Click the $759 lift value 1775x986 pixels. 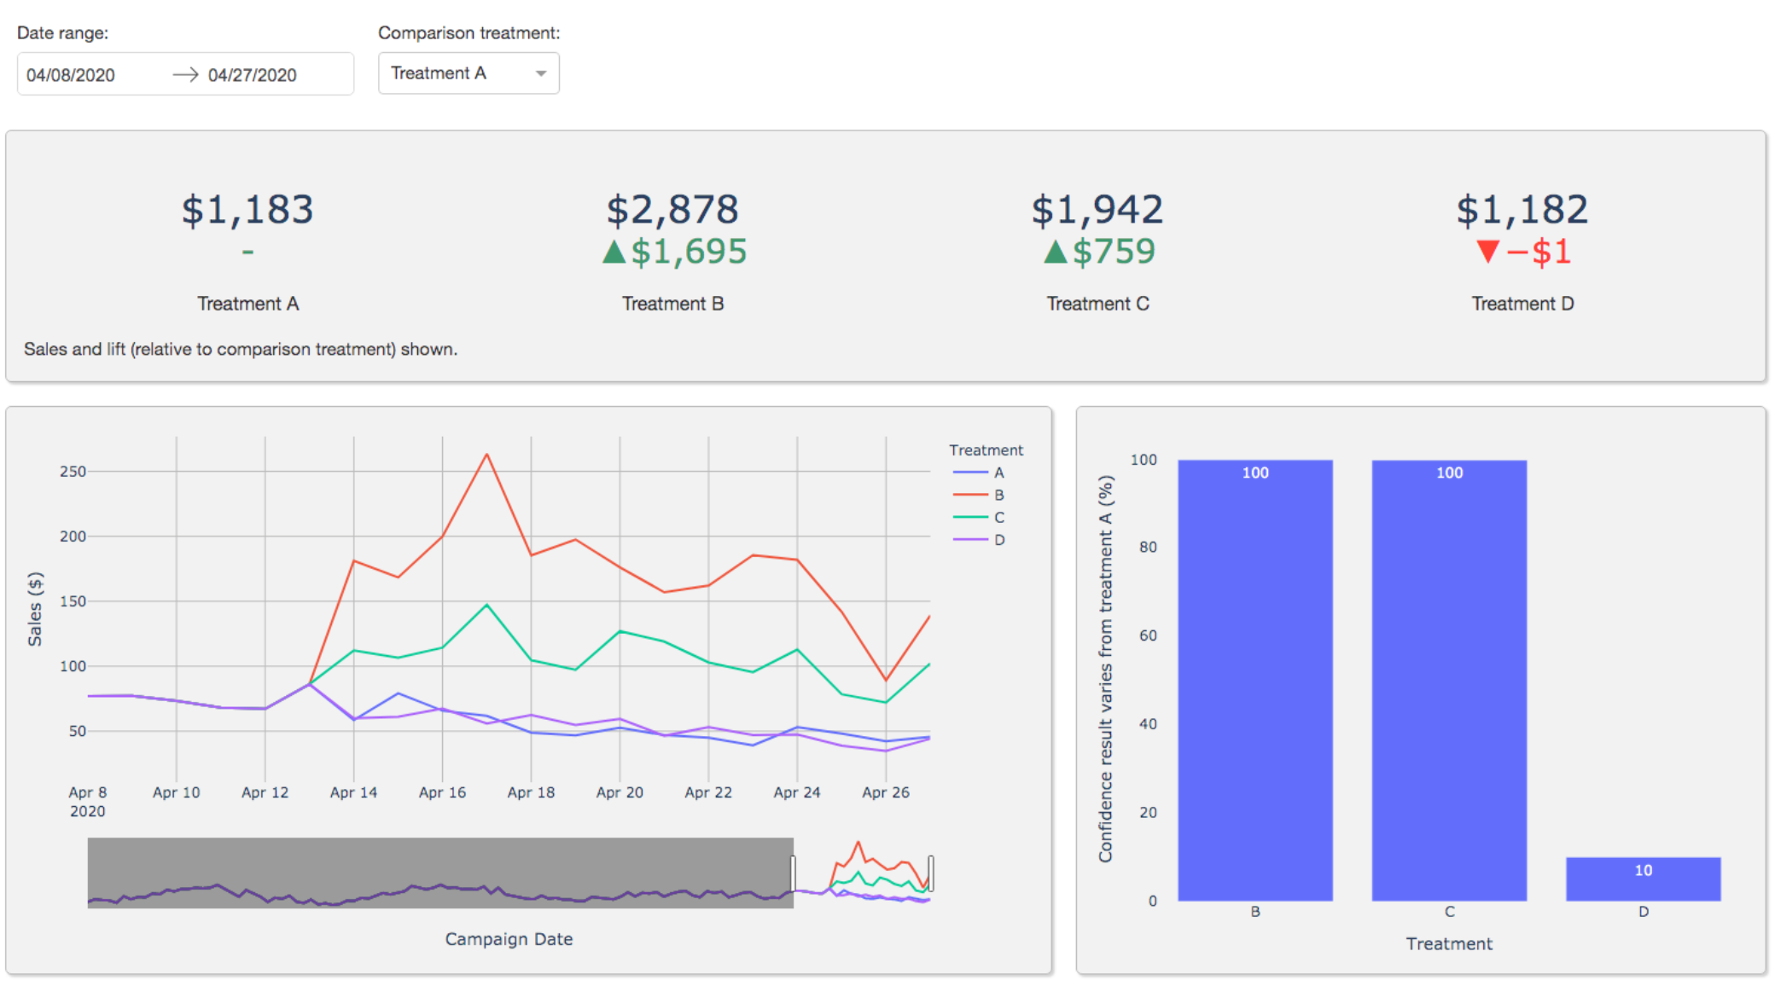[x=1114, y=252]
